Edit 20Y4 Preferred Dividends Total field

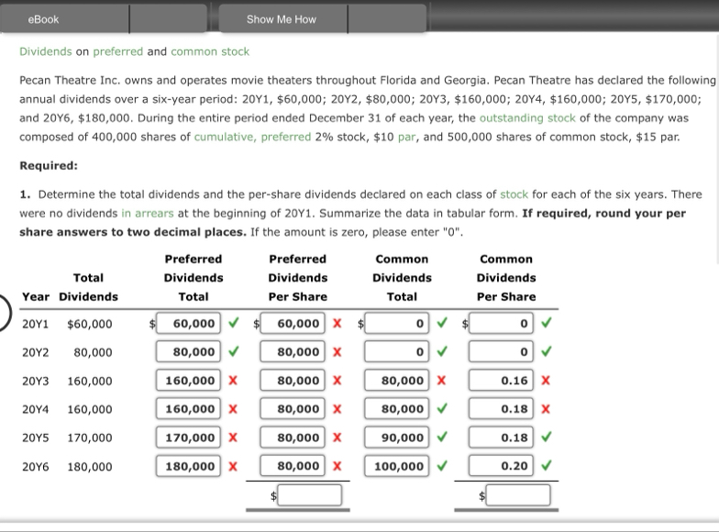pyautogui.click(x=188, y=409)
